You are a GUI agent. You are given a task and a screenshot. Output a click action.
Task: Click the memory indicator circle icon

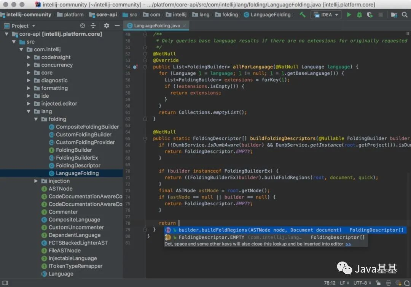coord(407,283)
